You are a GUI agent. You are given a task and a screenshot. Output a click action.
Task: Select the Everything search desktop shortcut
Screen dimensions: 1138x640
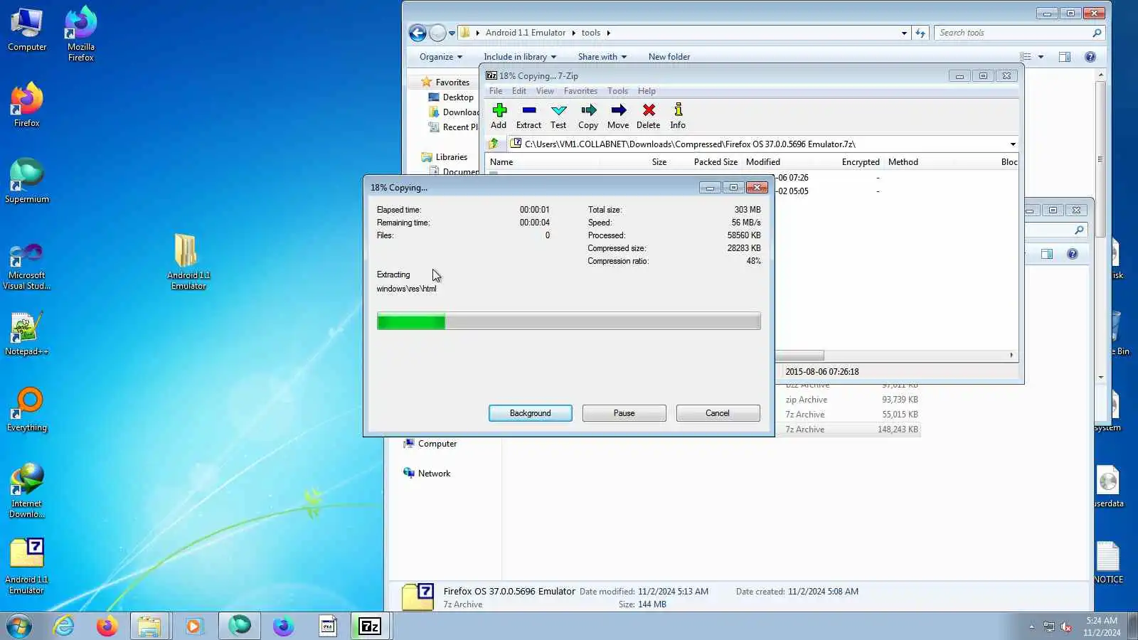tap(27, 410)
